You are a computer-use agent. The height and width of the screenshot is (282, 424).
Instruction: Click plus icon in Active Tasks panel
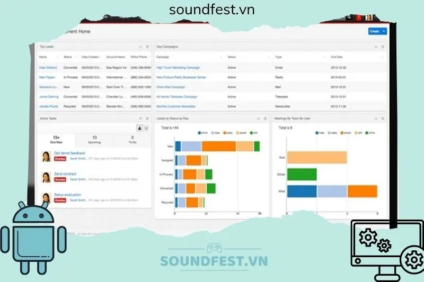(x=140, y=119)
